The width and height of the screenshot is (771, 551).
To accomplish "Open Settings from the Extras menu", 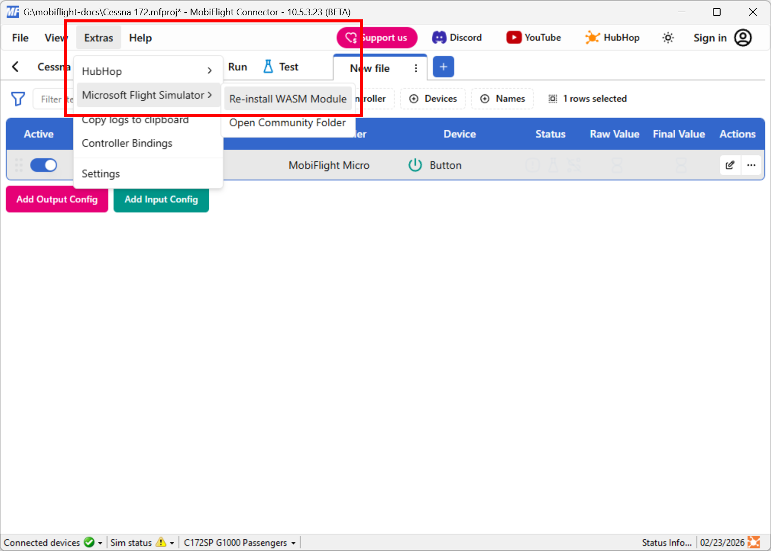I will coord(101,173).
